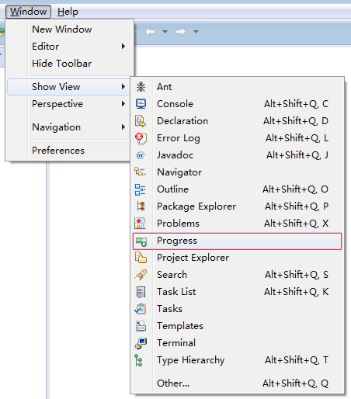Click the back navigation arrow in toolbar
The image size is (351, 399).
150,32
